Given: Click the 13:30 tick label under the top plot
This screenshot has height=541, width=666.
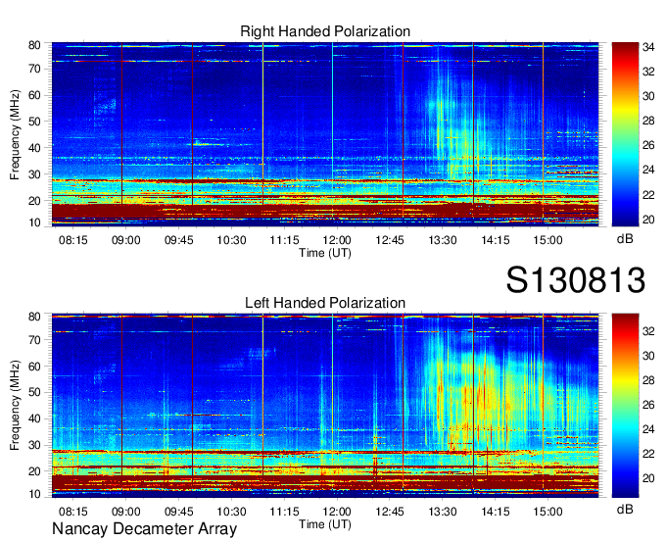Looking at the screenshot, I should click(x=442, y=240).
